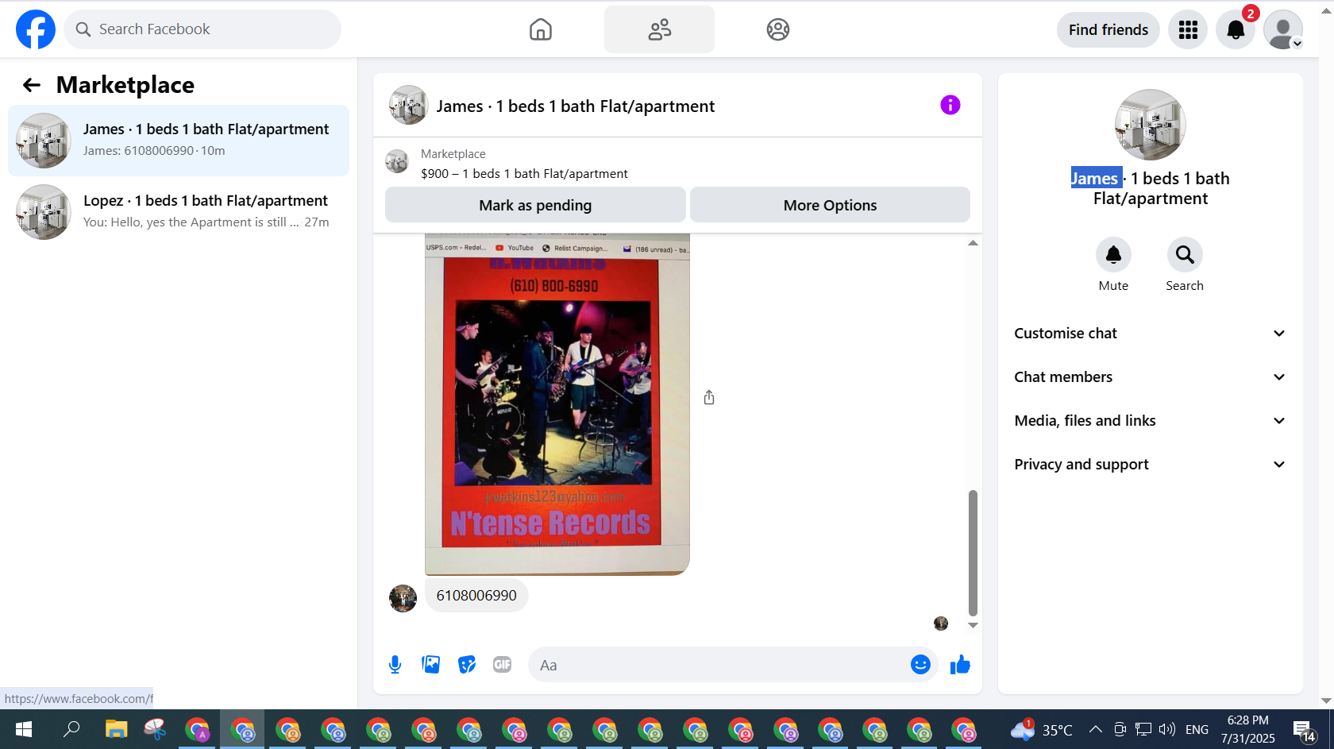Image resolution: width=1334 pixels, height=749 pixels.
Task: Click the highlighted James name
Action: 1096,179
